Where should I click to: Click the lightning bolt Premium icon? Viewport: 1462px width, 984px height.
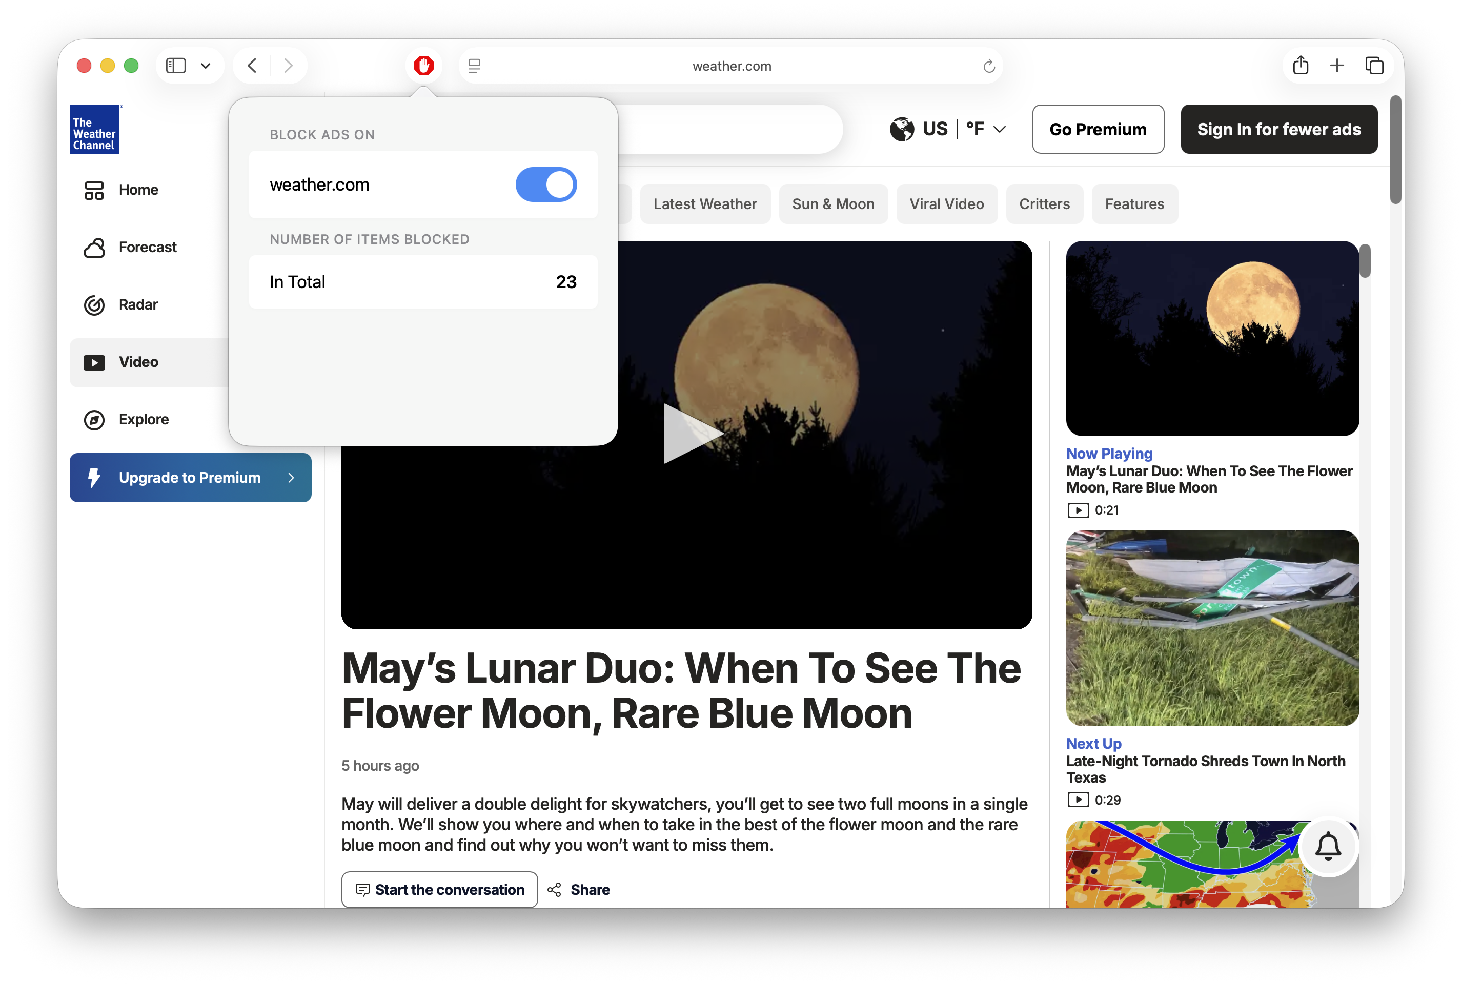coord(94,478)
